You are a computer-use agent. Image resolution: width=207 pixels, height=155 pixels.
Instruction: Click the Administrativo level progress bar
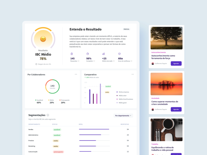94,135
